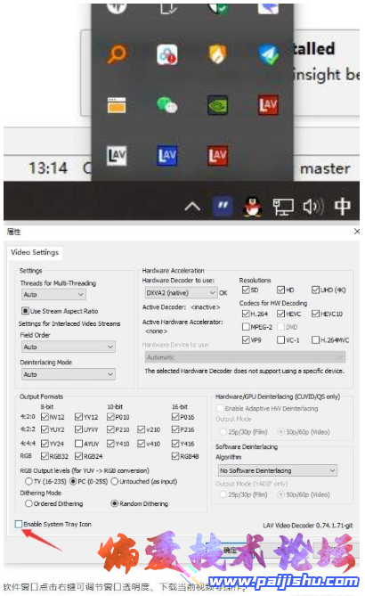Collapse the hidden tray icons chevron
Viewport: 365px width, 596px height.
coord(192,208)
